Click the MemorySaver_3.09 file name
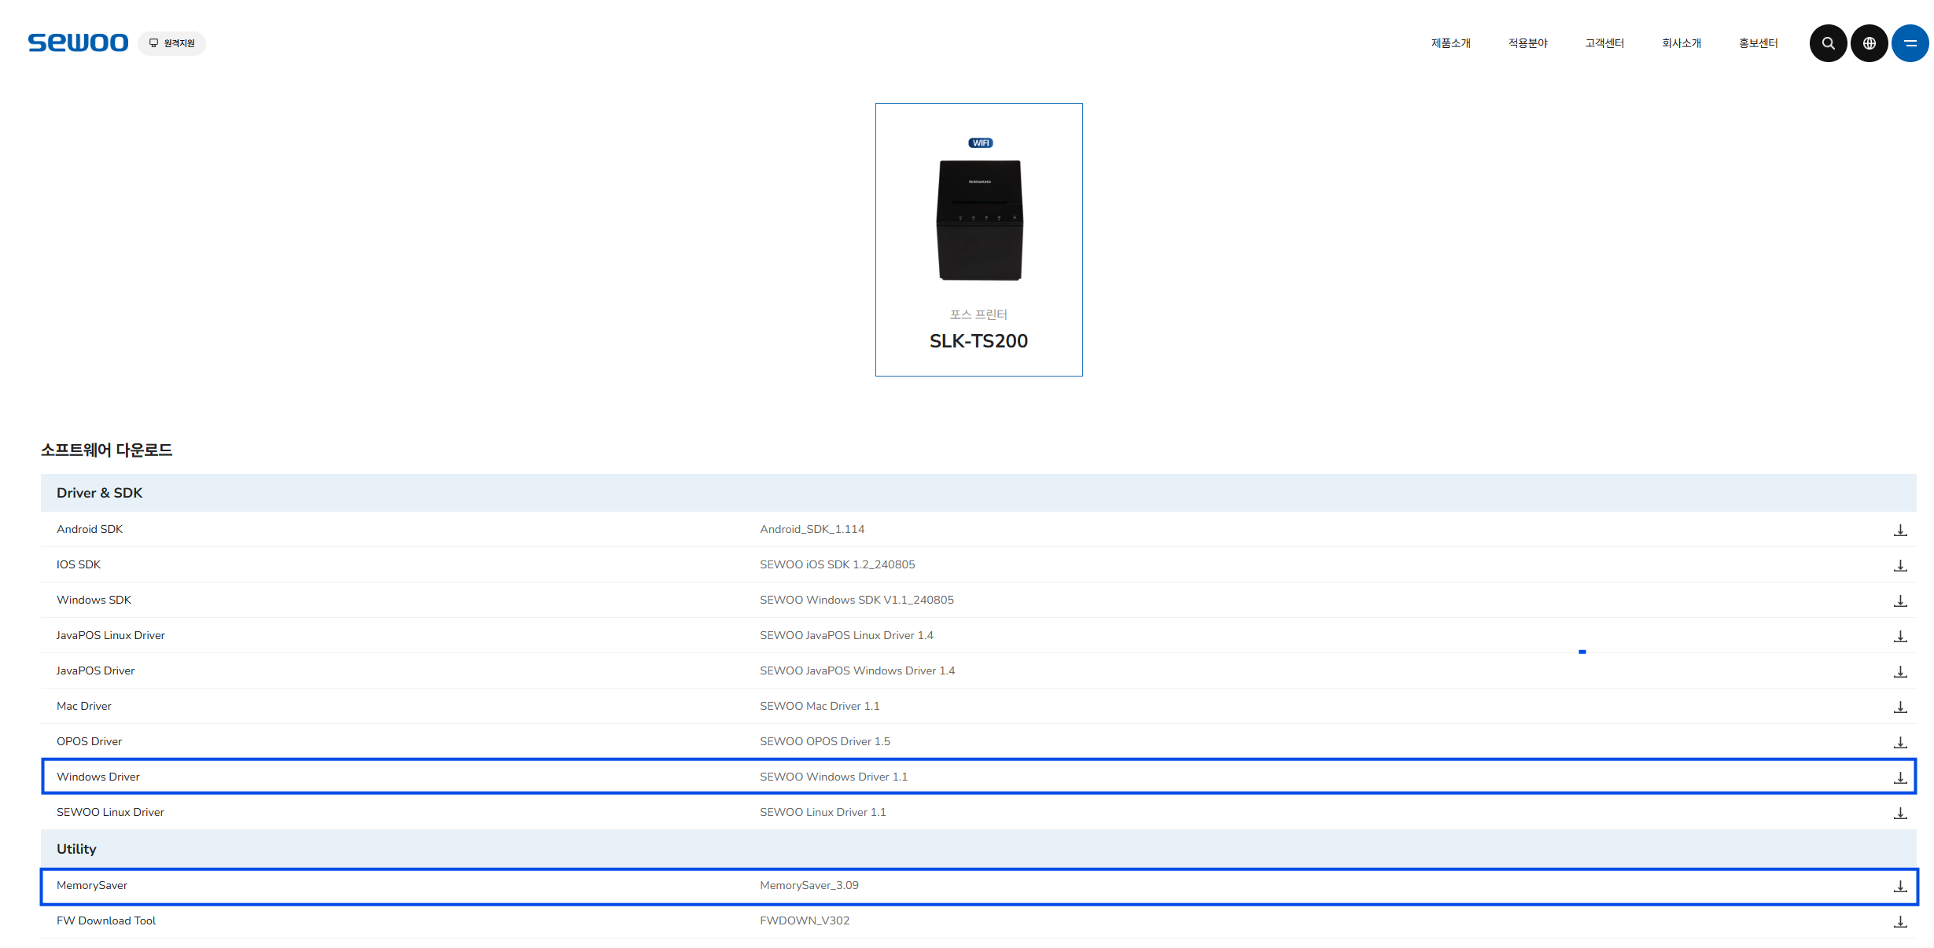 [x=809, y=885]
